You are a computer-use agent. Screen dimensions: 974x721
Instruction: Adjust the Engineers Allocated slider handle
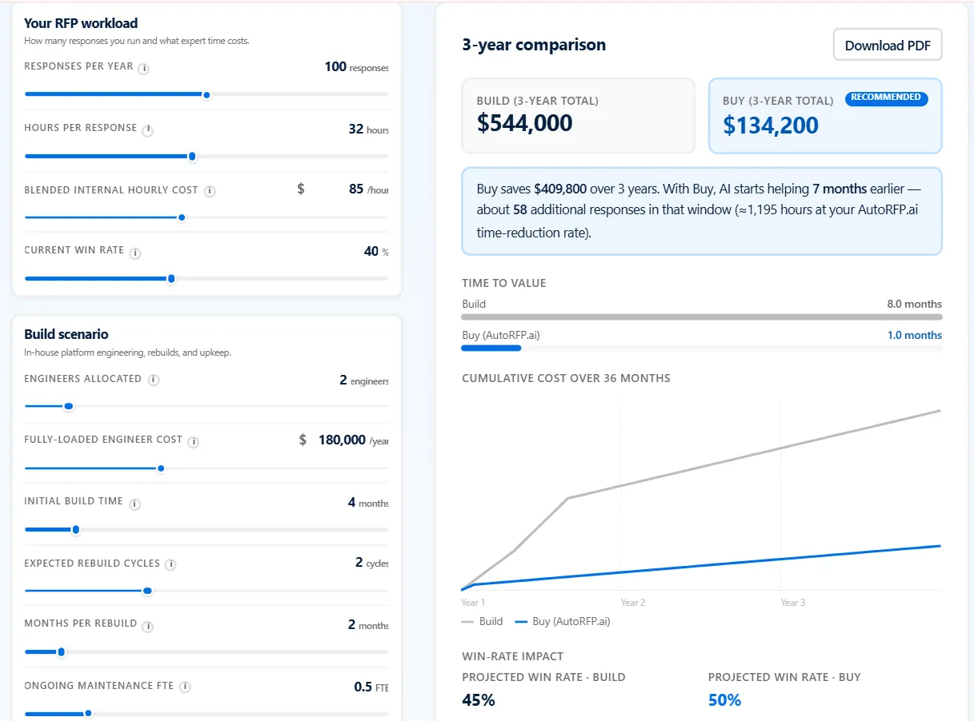[x=69, y=407]
